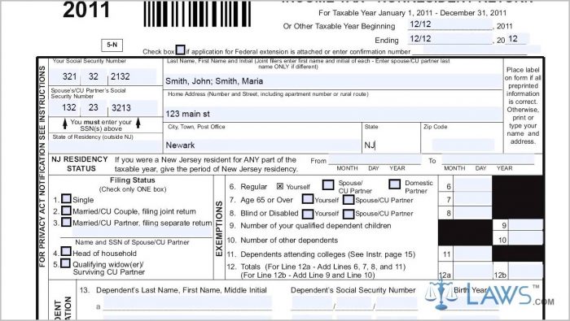
Task: Check Regular exemption Domestic Partner box
Action: click(394, 184)
